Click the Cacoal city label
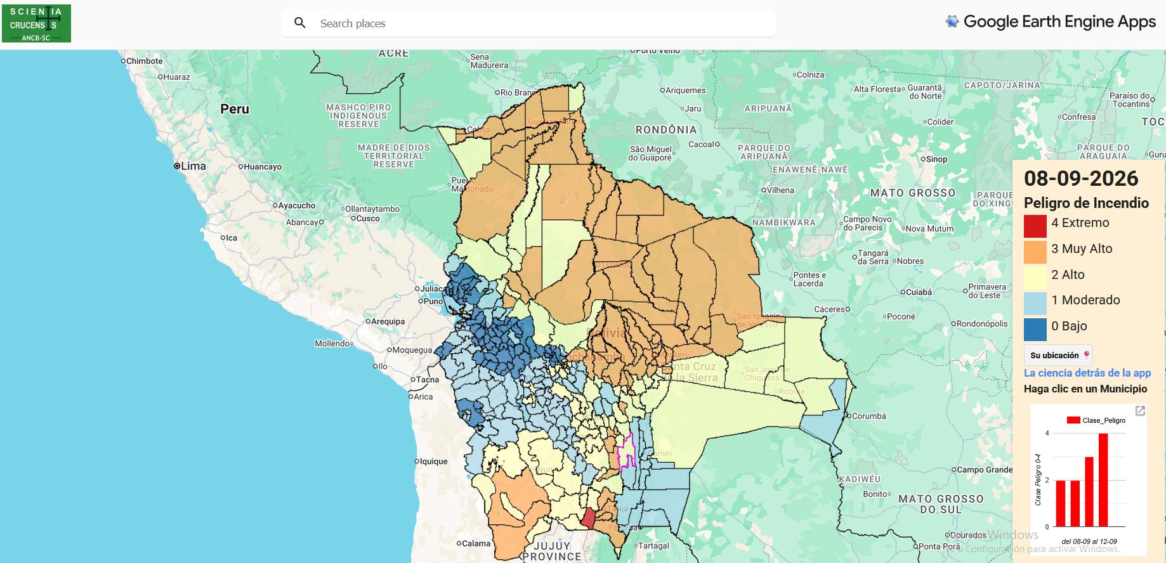 pyautogui.click(x=701, y=145)
